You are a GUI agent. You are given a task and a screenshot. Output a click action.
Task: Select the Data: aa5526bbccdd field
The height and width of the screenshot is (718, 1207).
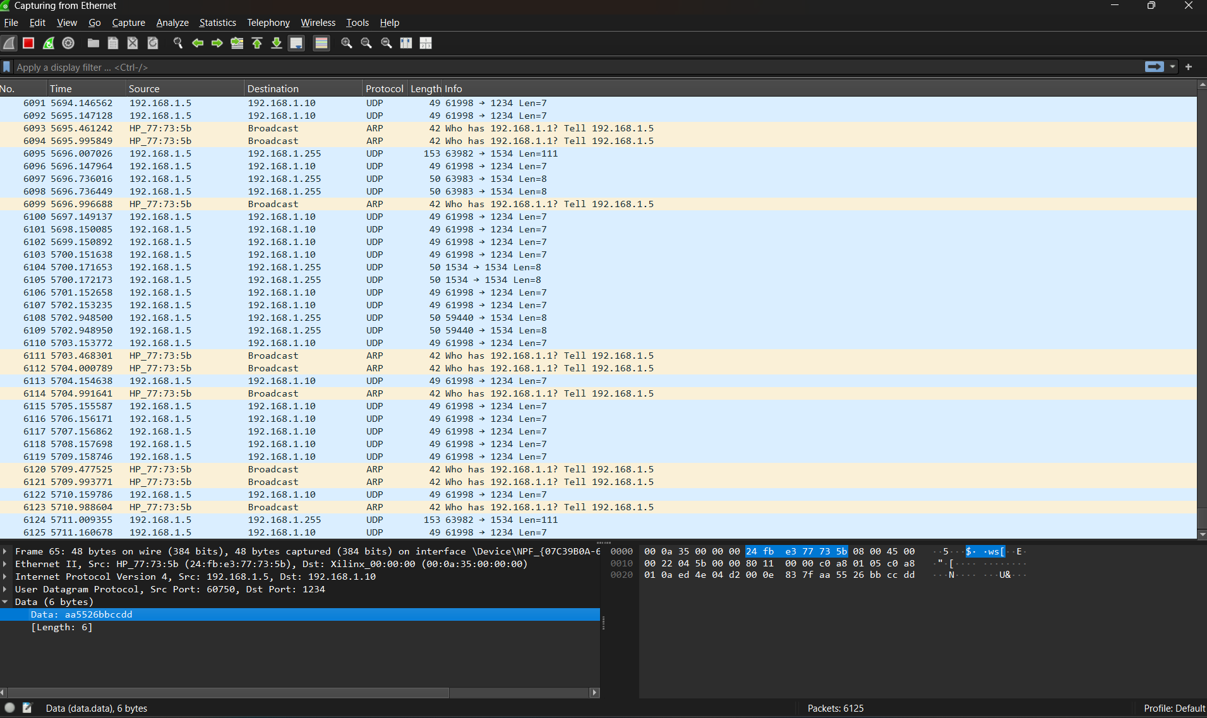(300, 614)
